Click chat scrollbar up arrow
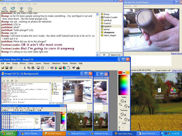 (97, 14)
